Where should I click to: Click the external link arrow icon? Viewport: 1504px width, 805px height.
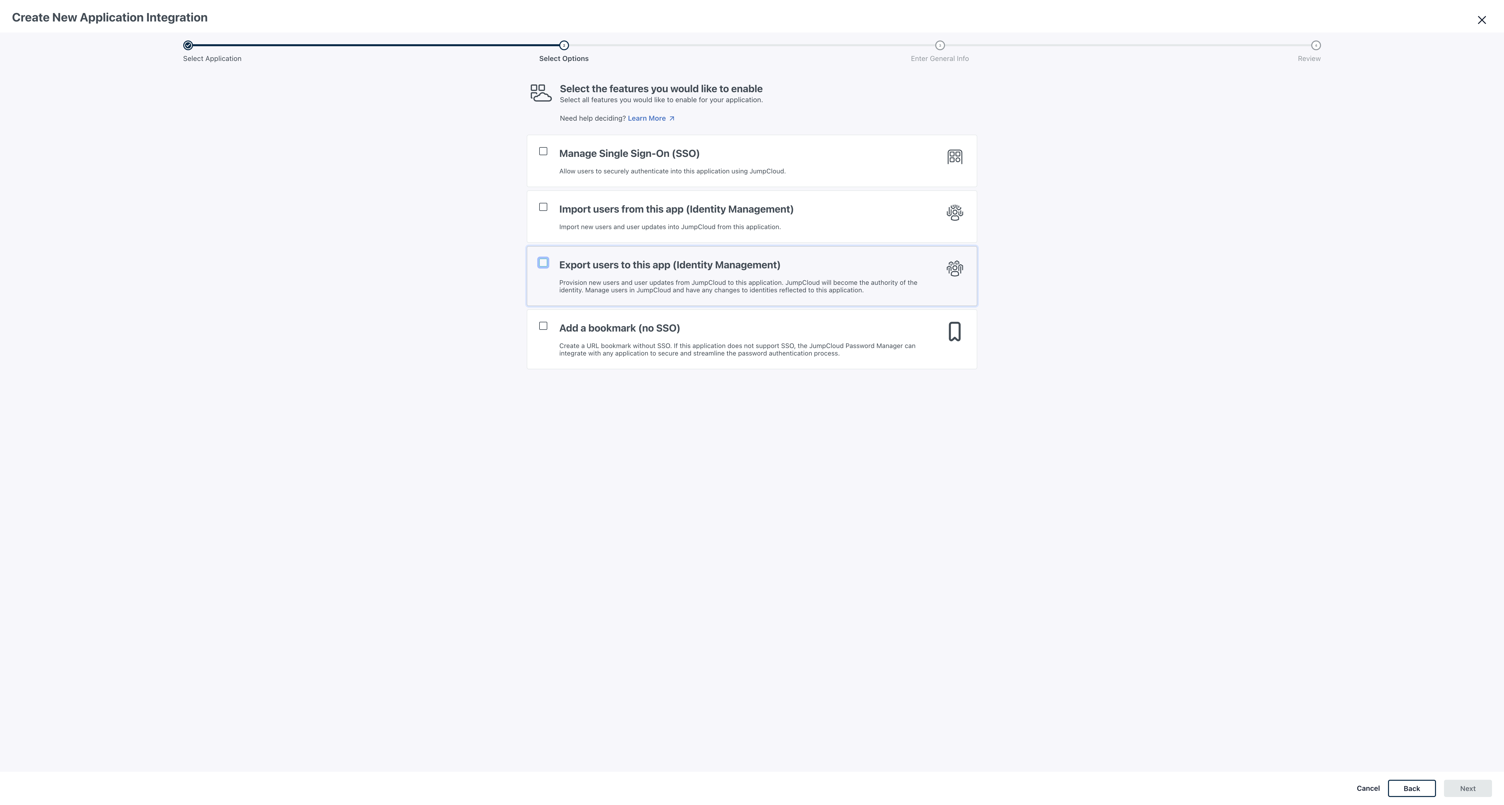coord(671,118)
